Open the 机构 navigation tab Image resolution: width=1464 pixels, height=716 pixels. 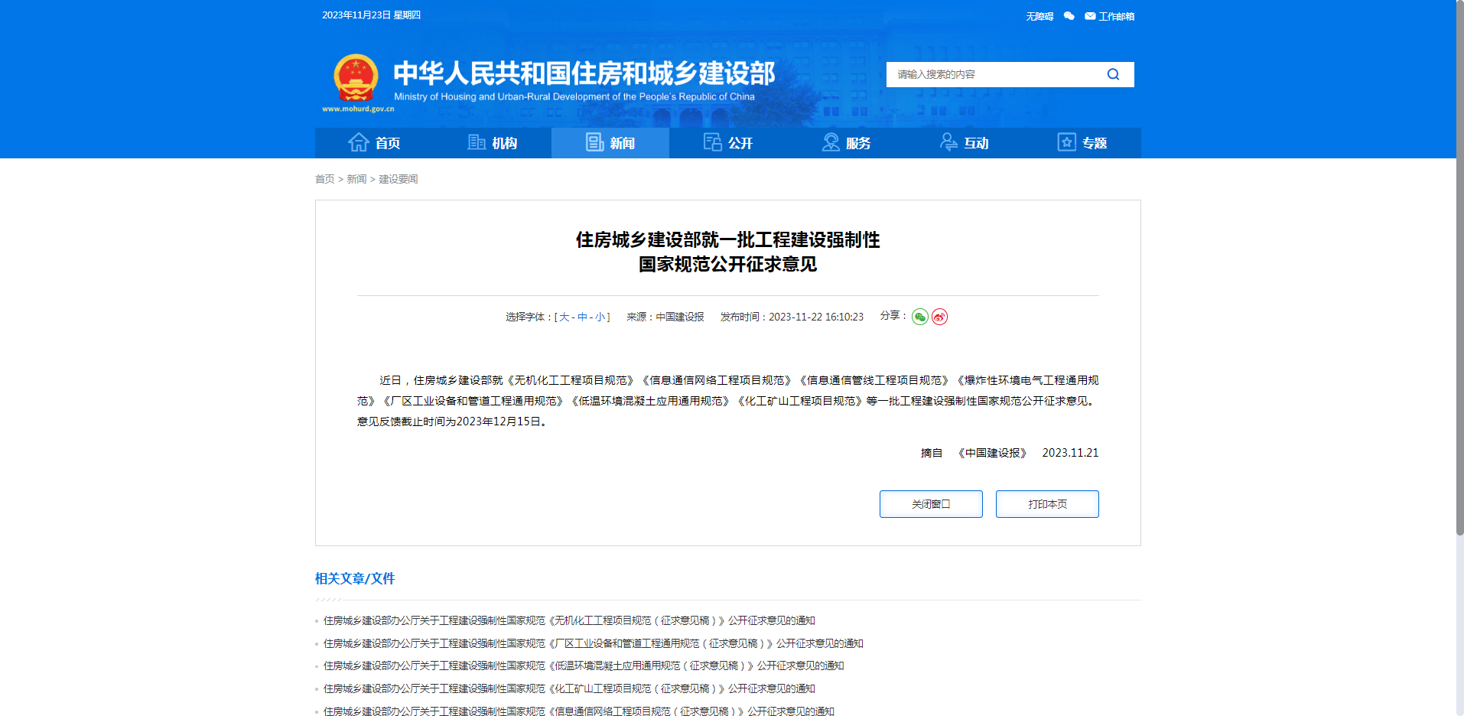click(492, 143)
